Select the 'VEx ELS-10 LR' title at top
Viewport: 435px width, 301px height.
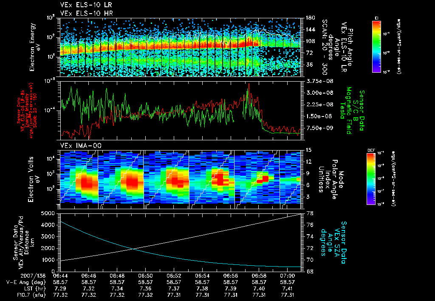pyautogui.click(x=86, y=5)
